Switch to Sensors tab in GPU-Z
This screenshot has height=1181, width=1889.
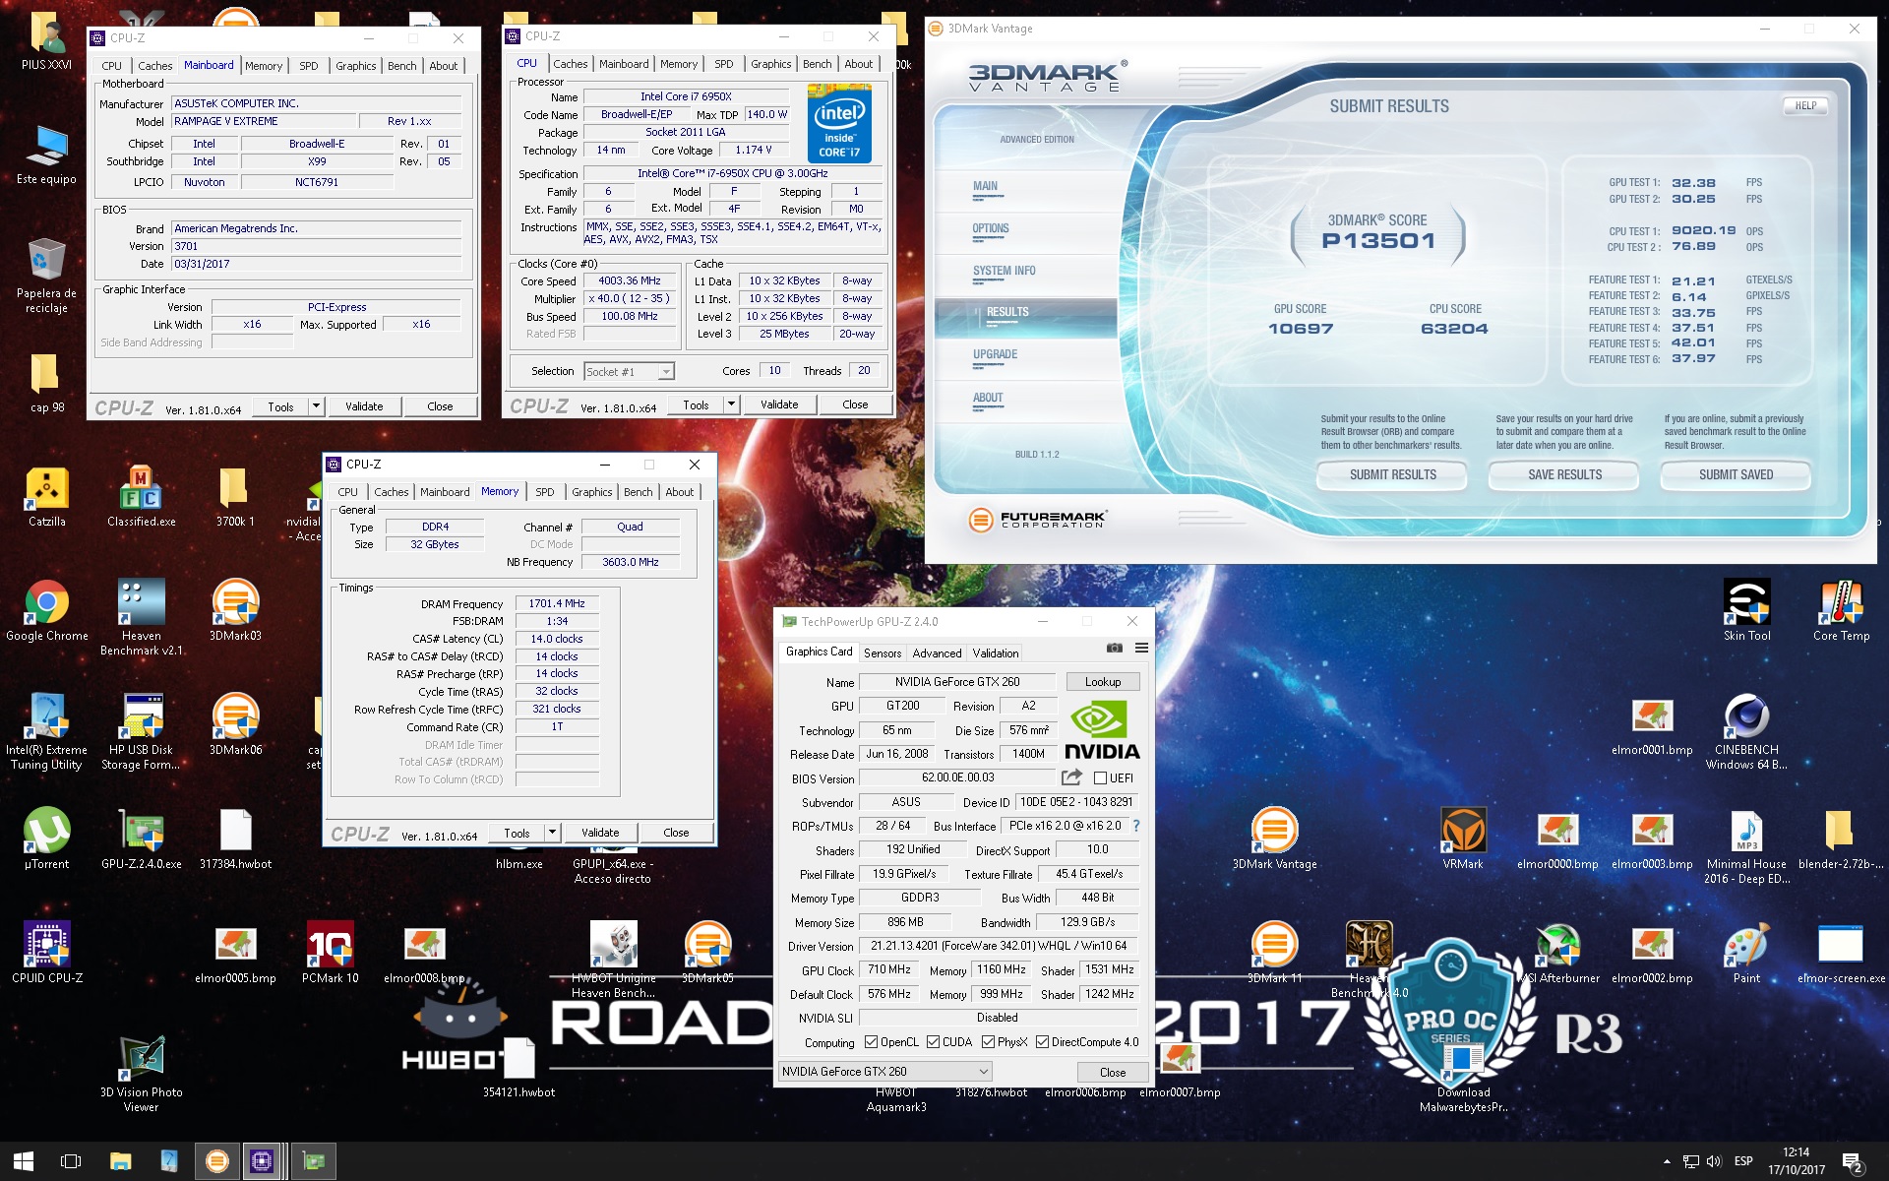[883, 653]
